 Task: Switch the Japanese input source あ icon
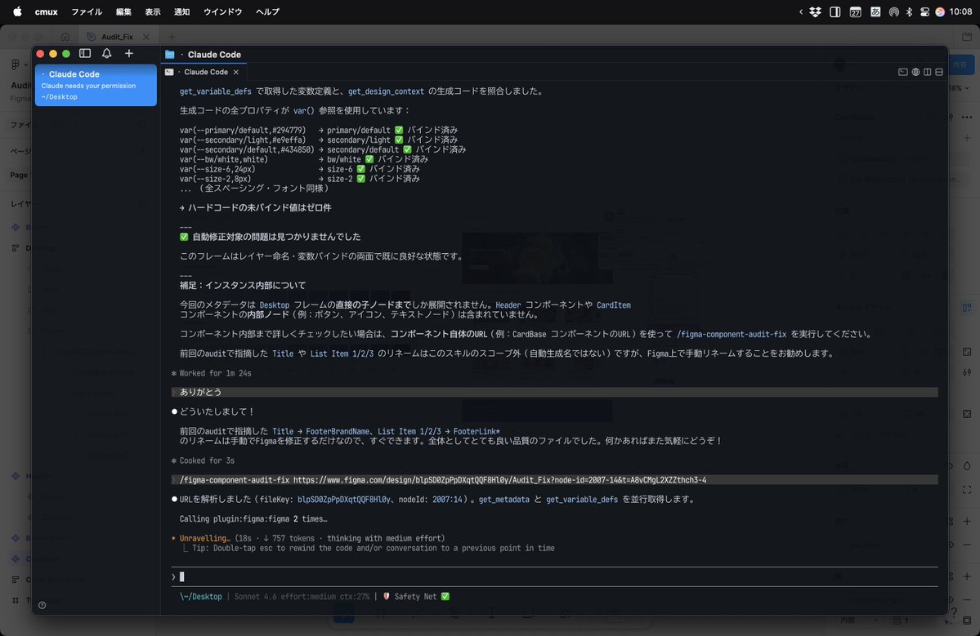(875, 11)
